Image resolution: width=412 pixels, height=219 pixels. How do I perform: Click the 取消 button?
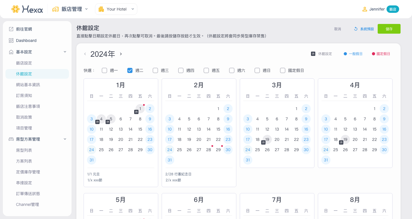pyautogui.click(x=338, y=29)
